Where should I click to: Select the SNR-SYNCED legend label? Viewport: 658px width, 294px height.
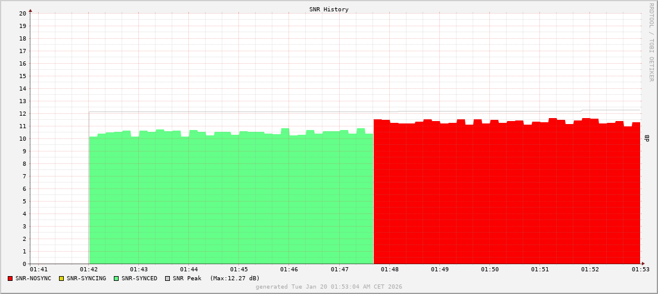[x=139, y=278]
